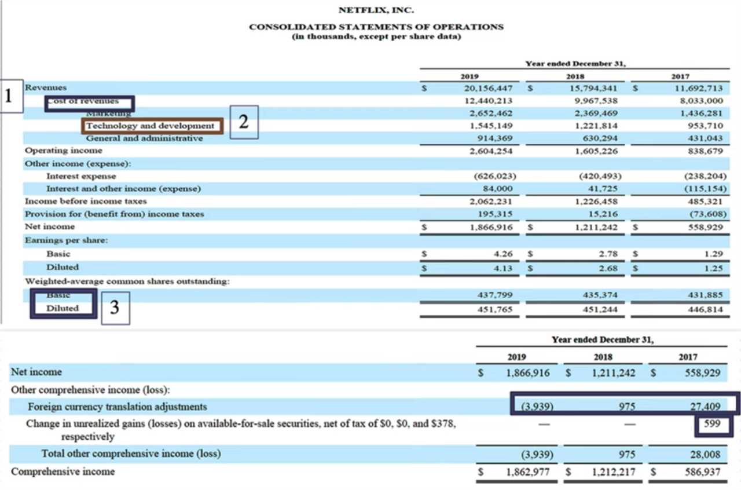Pick diluted EPS value 1.25

click(715, 268)
